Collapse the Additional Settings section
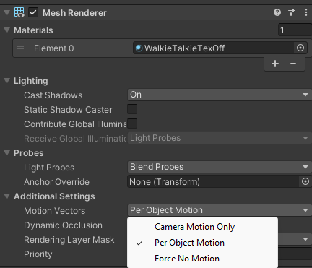This screenshot has height=268, width=312. (6, 196)
